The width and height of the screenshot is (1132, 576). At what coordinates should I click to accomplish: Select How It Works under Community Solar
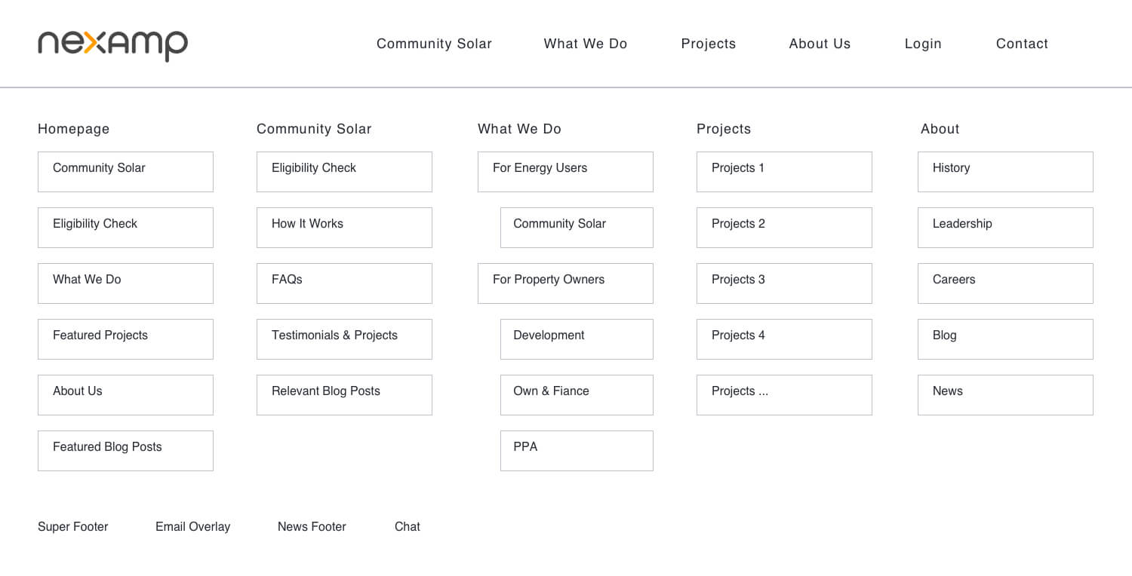344,227
